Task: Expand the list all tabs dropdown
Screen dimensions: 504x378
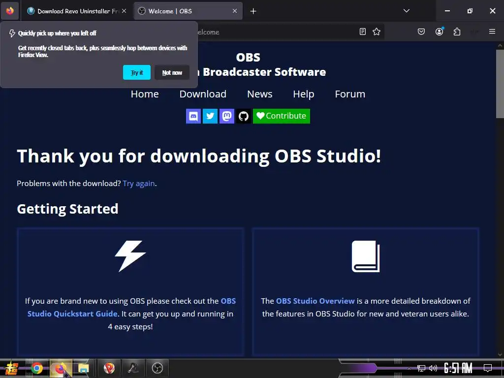Action: (406, 11)
